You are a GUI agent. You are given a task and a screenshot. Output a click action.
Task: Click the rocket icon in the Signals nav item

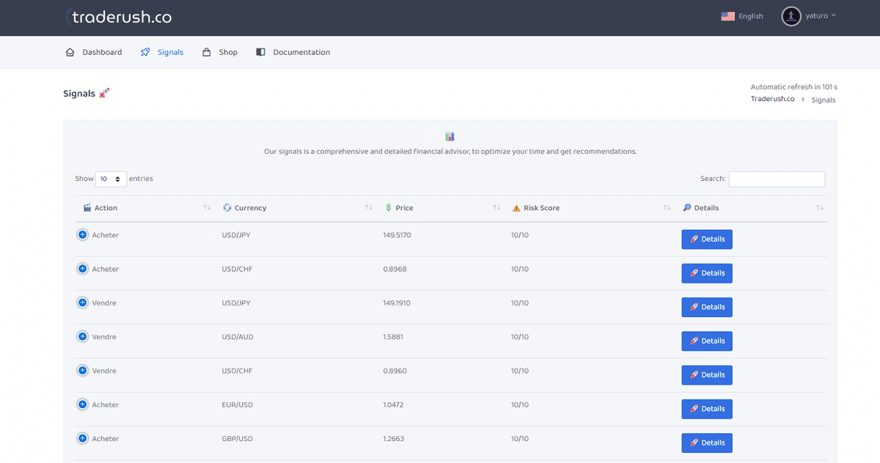[144, 52]
